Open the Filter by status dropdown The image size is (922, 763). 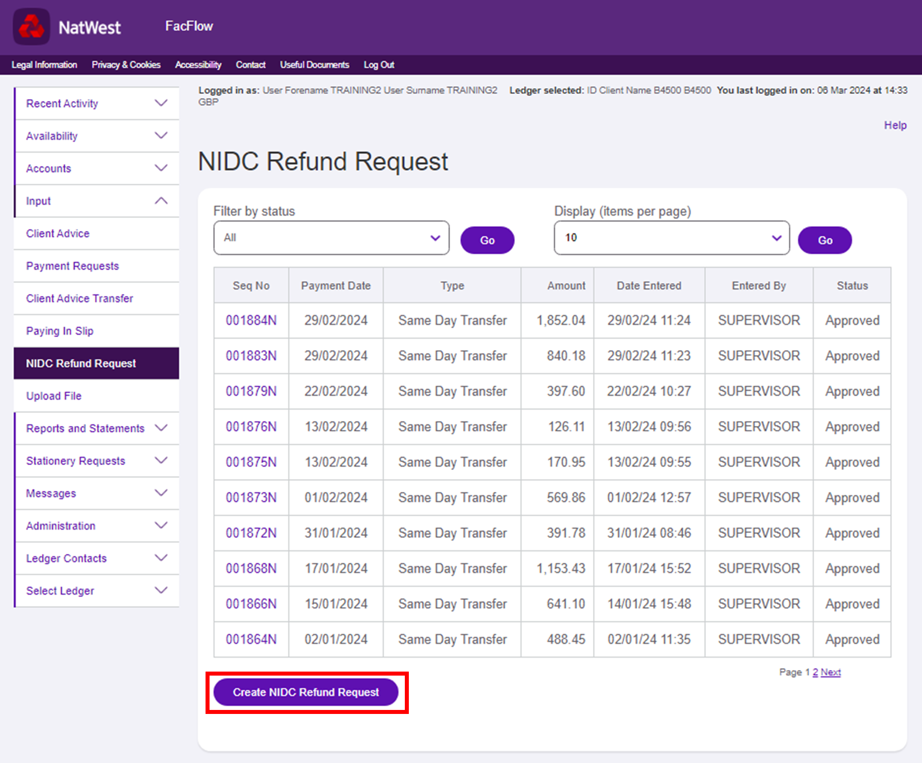pyautogui.click(x=331, y=238)
